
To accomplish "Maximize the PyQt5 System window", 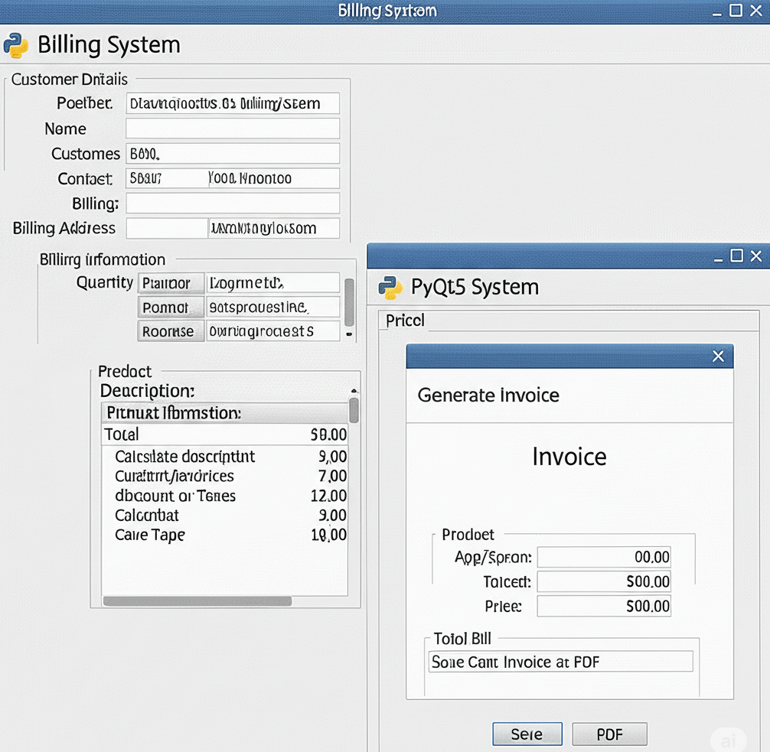I will 736,256.
